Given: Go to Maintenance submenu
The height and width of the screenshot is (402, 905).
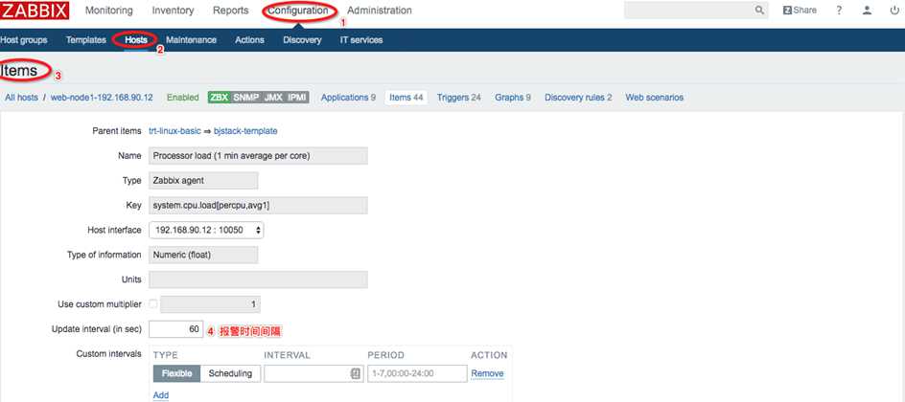Looking at the screenshot, I should [191, 40].
